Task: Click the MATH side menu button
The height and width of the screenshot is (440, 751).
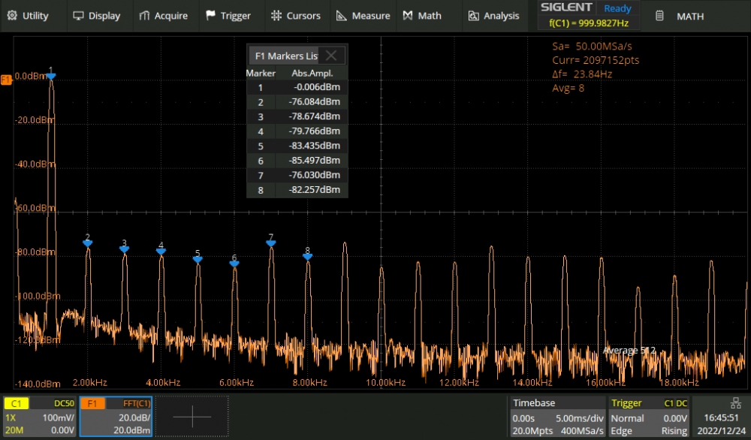Action: click(x=684, y=16)
